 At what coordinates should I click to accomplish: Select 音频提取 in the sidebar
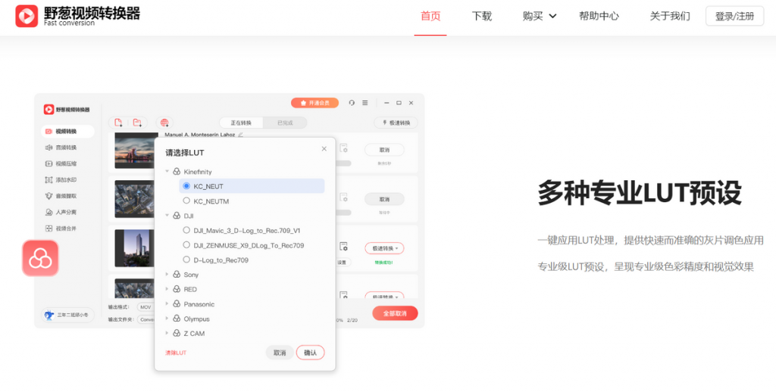tap(61, 196)
